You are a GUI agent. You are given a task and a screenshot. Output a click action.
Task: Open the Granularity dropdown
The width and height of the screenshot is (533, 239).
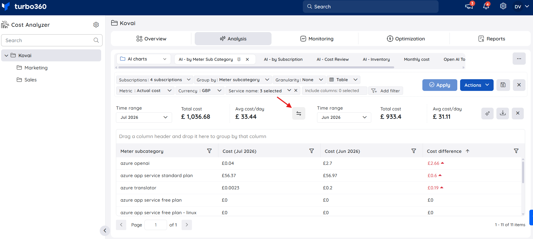click(299, 80)
